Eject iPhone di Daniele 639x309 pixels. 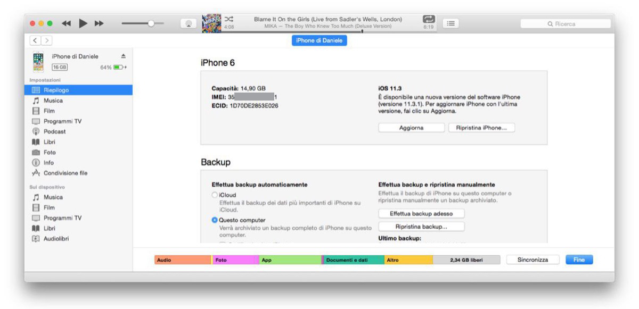pos(123,56)
